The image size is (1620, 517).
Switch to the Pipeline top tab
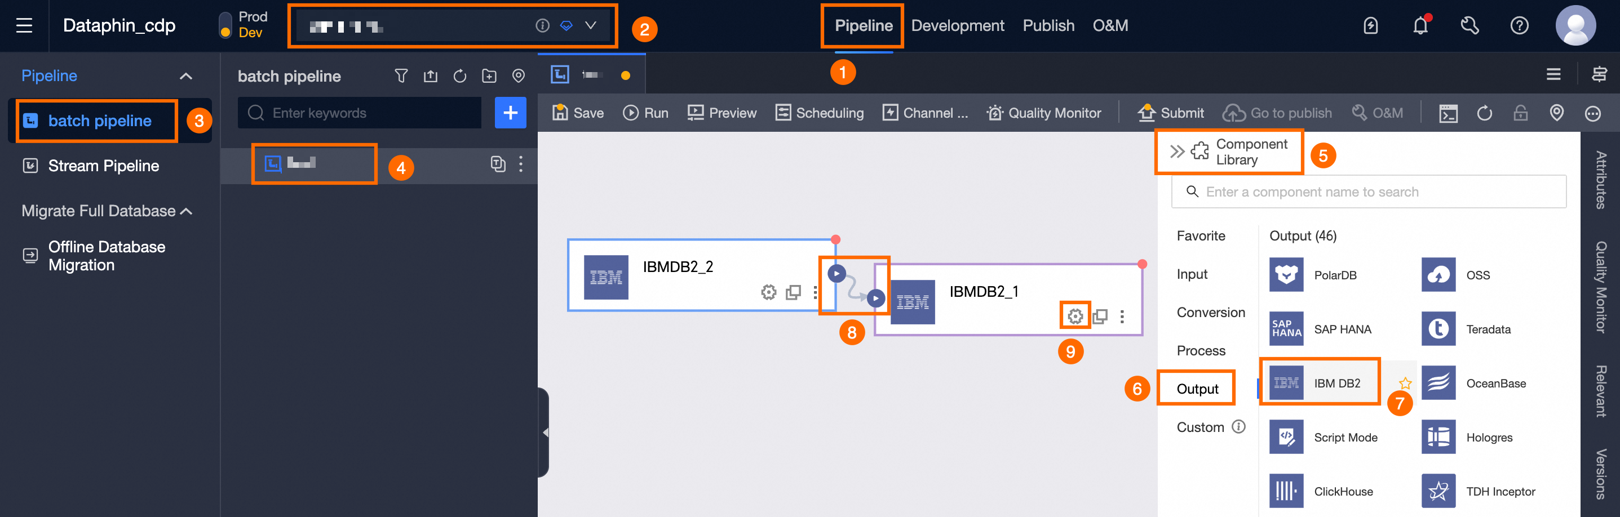point(864,26)
